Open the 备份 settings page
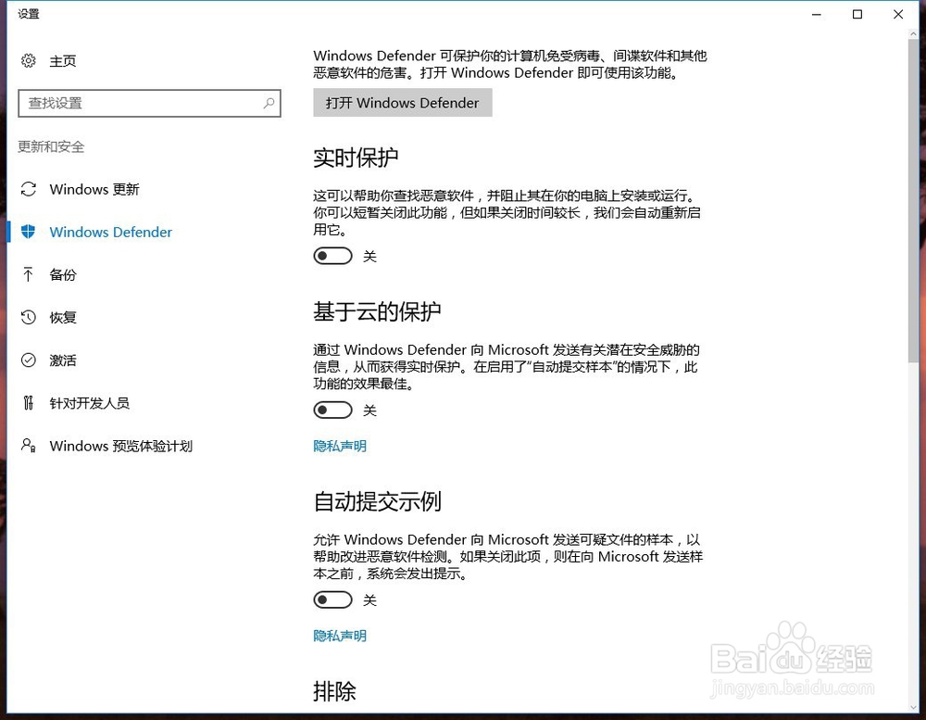The height and width of the screenshot is (720, 926). (63, 274)
